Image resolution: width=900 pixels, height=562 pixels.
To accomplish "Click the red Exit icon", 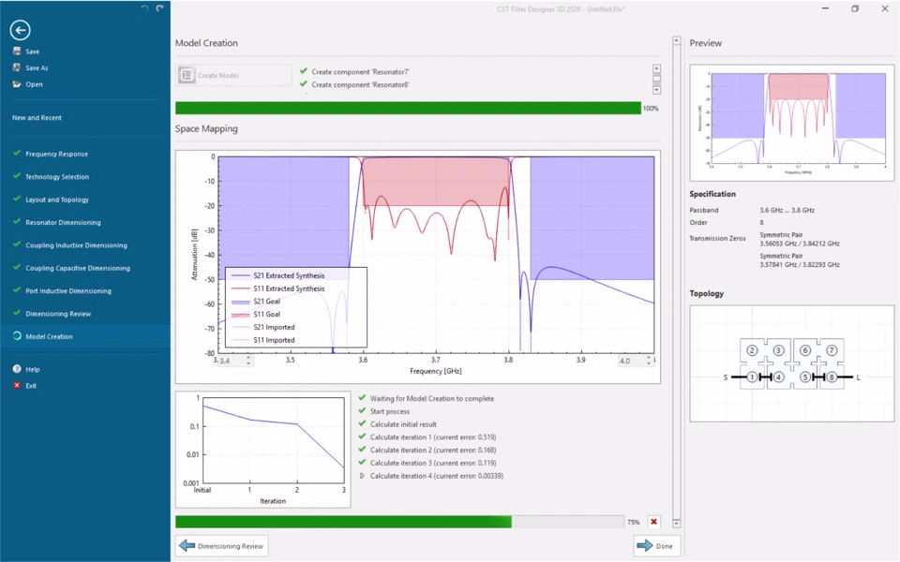I will [x=17, y=385].
